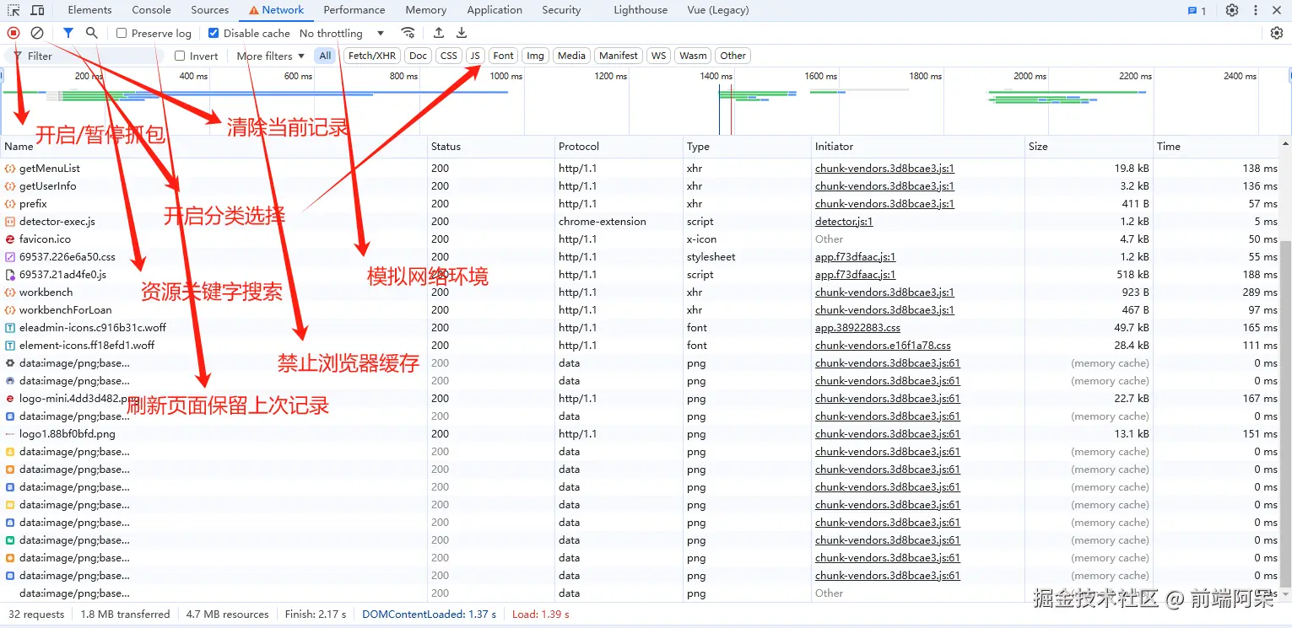Enable Preserve log checkbox

pyautogui.click(x=122, y=33)
